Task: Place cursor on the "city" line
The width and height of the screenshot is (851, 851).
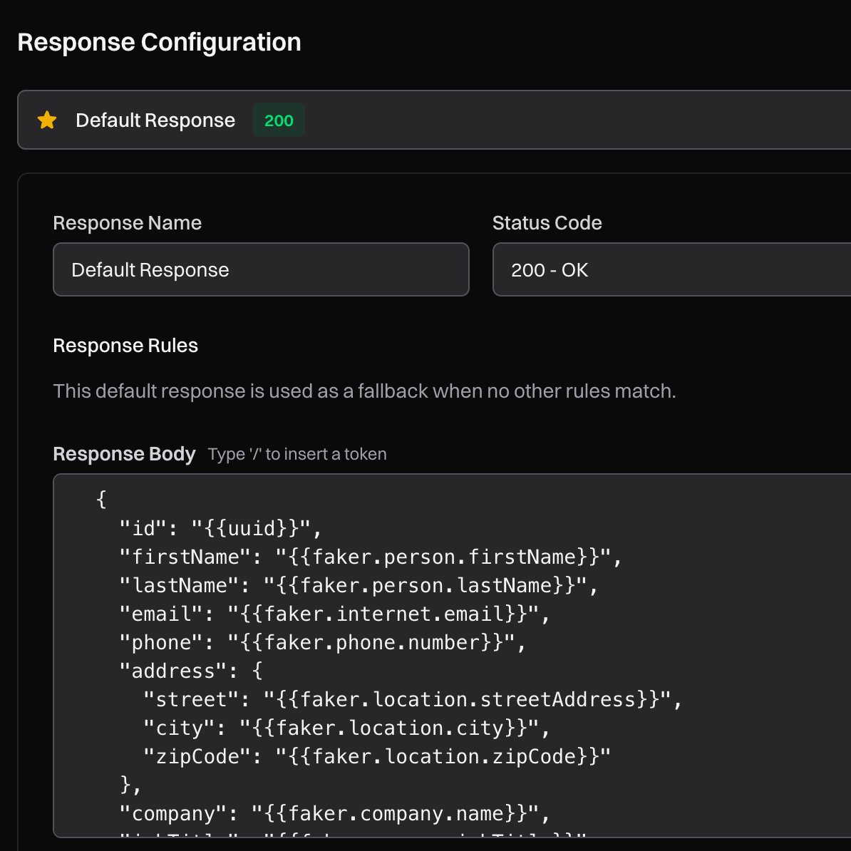Action: point(347,728)
